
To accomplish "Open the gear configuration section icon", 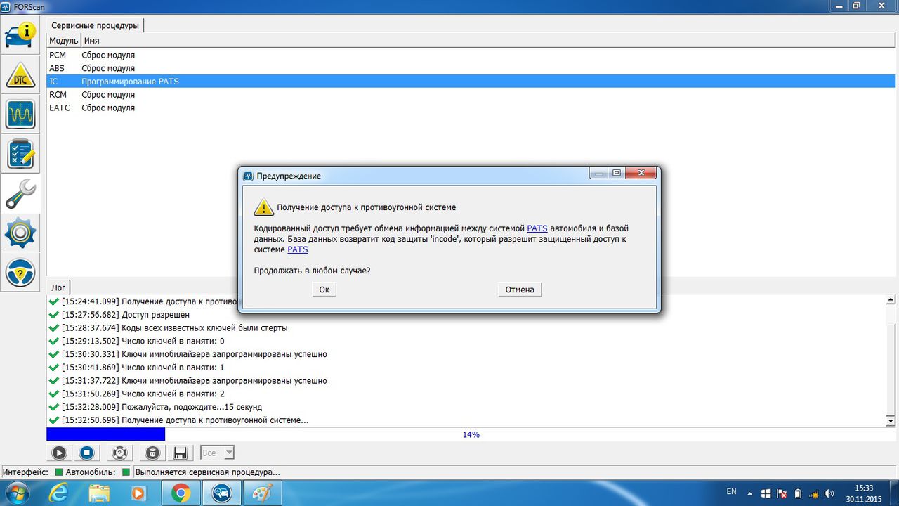I will tap(20, 233).
